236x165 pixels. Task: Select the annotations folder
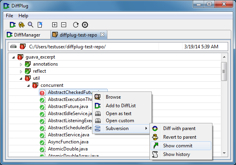click(46, 64)
